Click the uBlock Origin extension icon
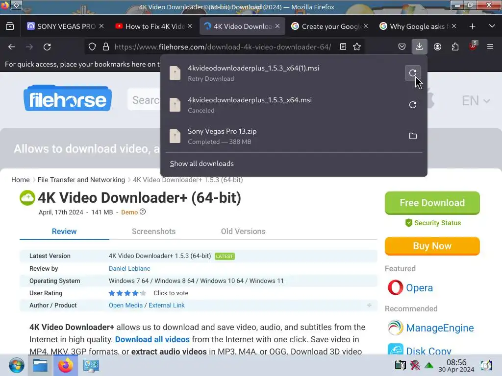 click(473, 47)
